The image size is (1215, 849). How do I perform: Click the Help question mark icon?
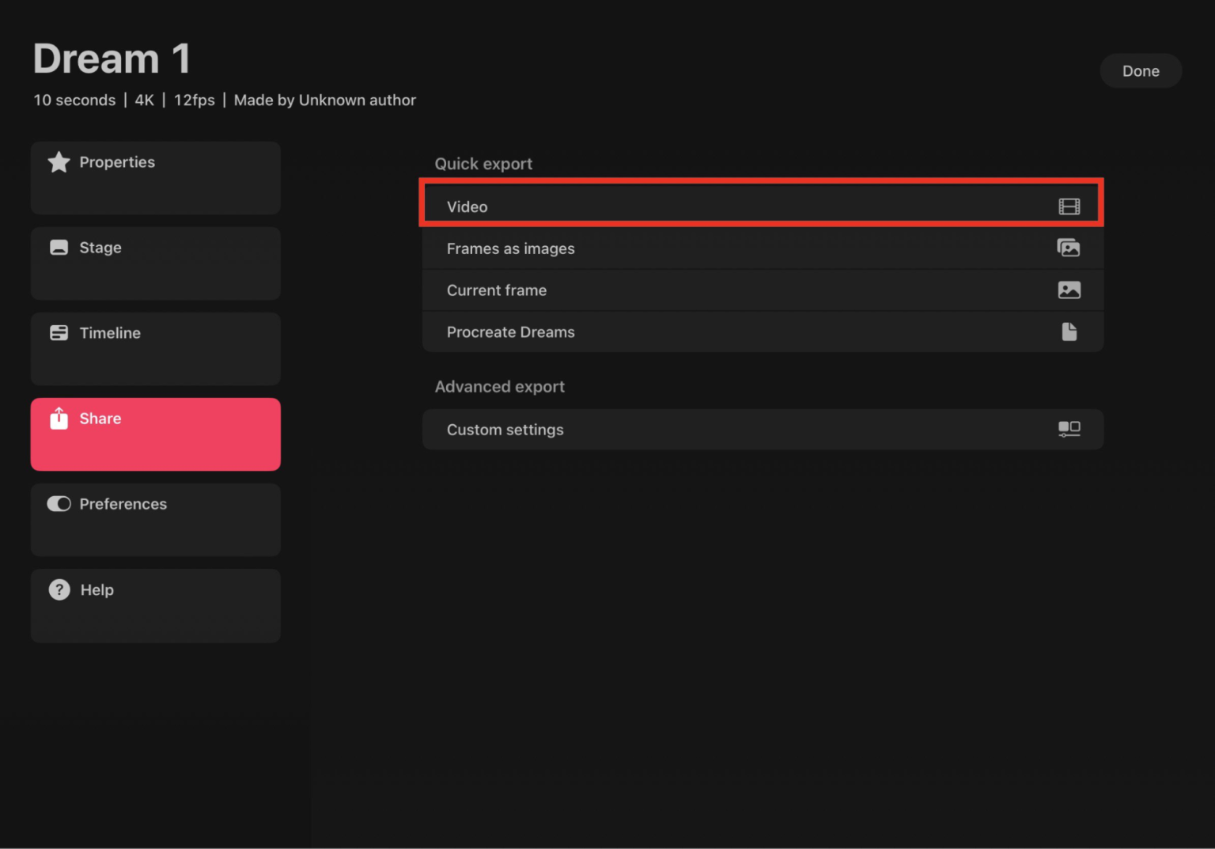pos(59,589)
